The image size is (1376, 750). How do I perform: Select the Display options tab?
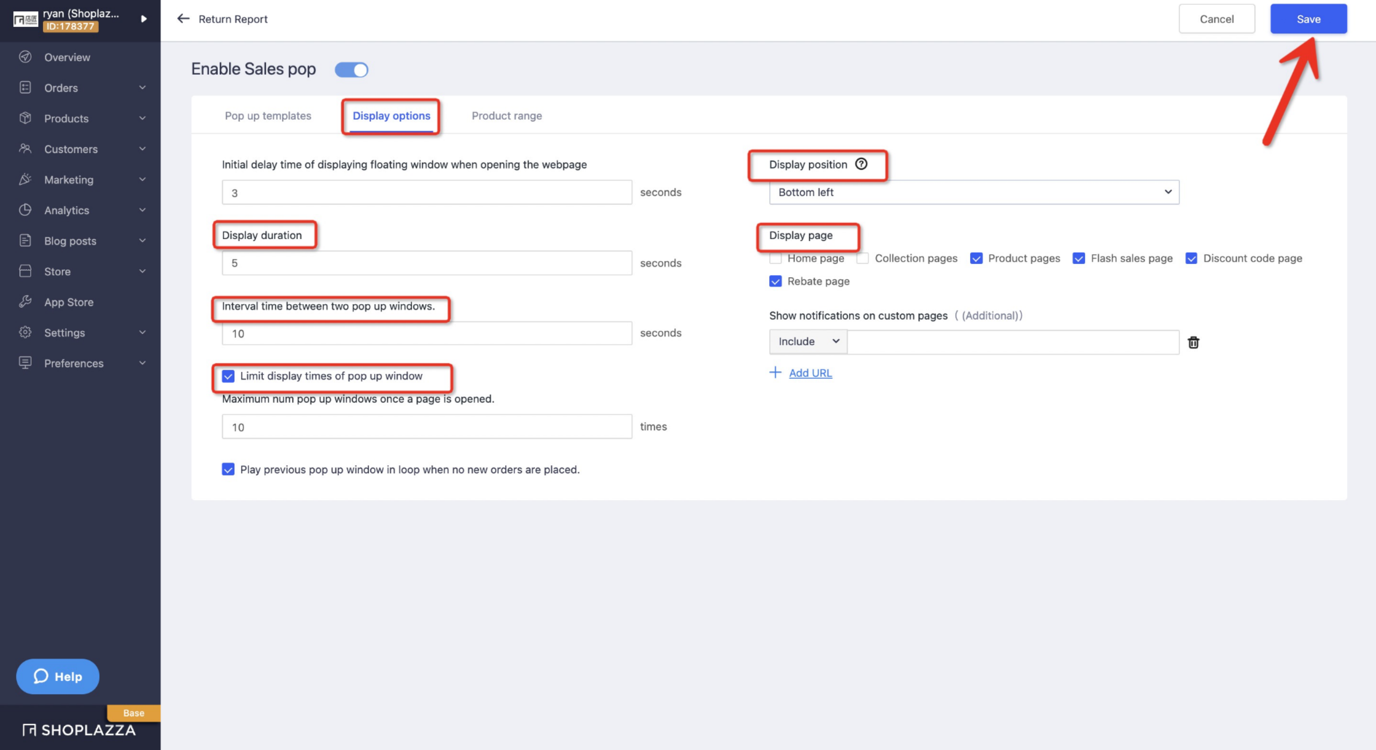(x=391, y=116)
